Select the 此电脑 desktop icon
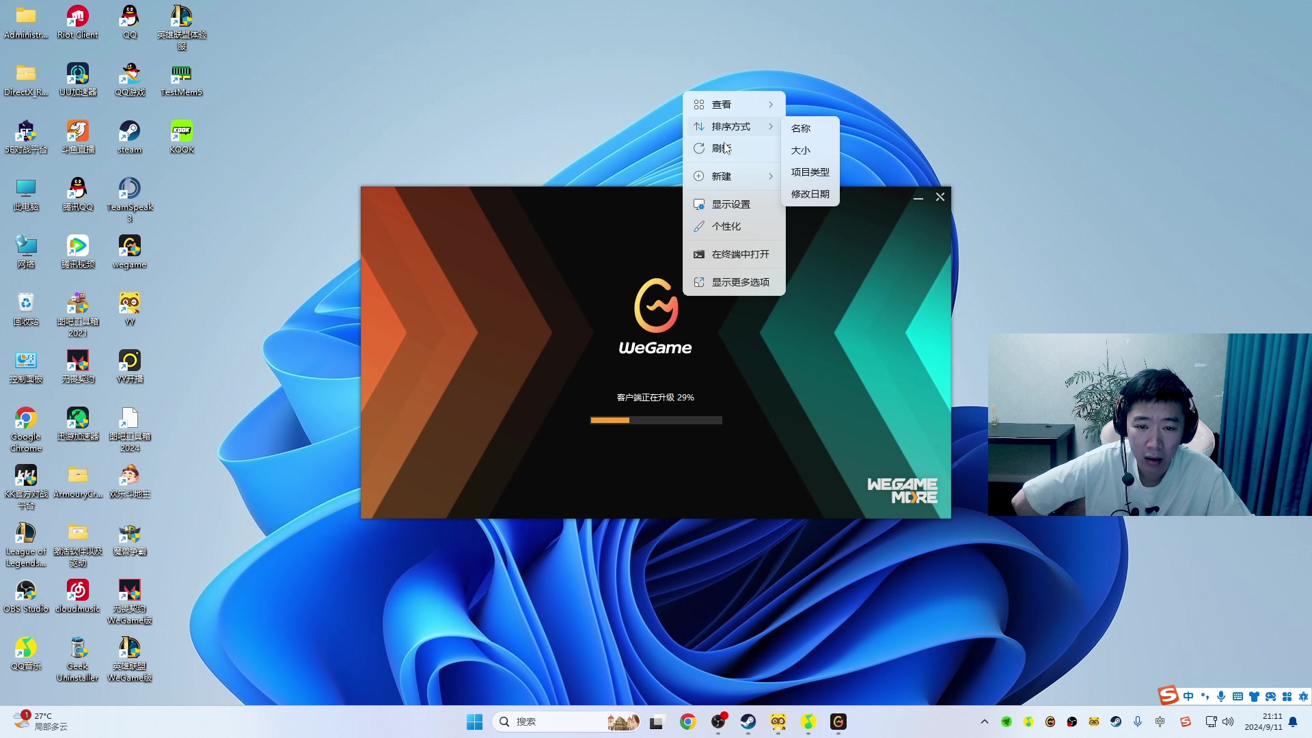Screen dimensions: 1312x738 click(x=26, y=194)
